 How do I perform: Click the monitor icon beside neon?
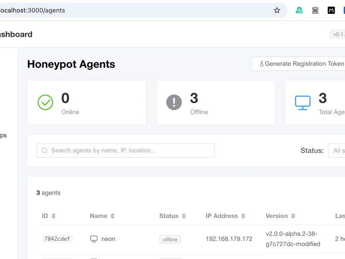[94, 239]
